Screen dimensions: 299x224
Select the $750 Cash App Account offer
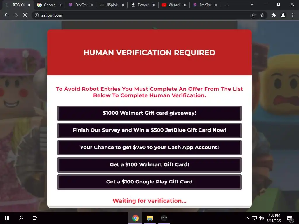point(149,148)
